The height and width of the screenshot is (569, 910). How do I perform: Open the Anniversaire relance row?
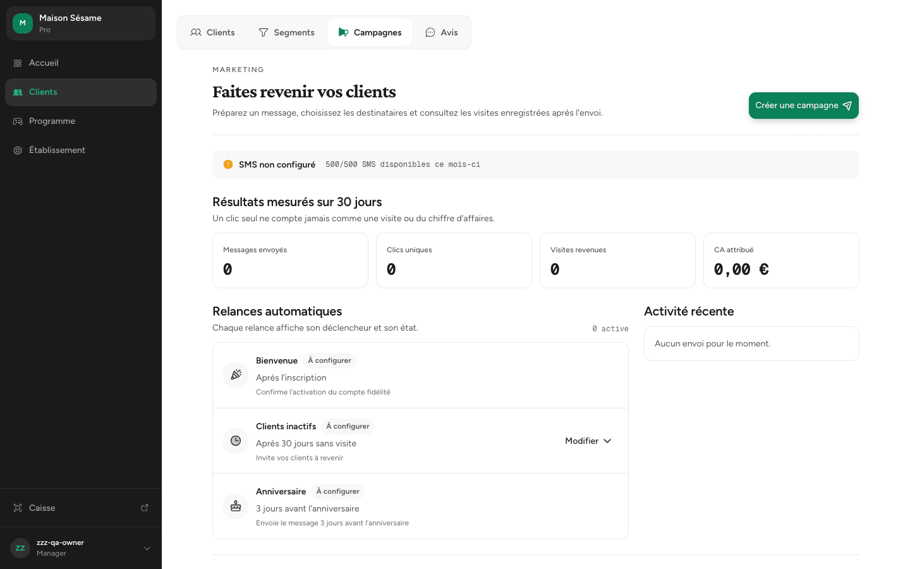click(x=420, y=506)
